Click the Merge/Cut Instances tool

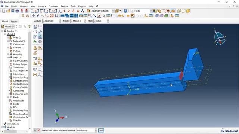[x=40, y=41]
